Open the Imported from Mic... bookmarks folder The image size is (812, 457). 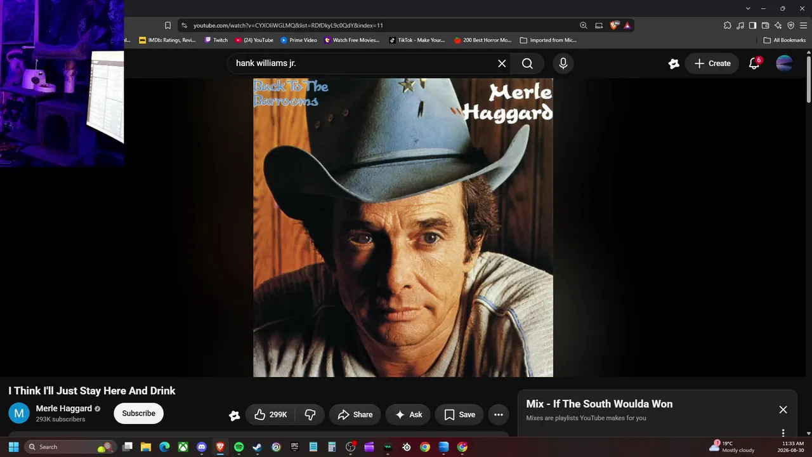pos(548,40)
